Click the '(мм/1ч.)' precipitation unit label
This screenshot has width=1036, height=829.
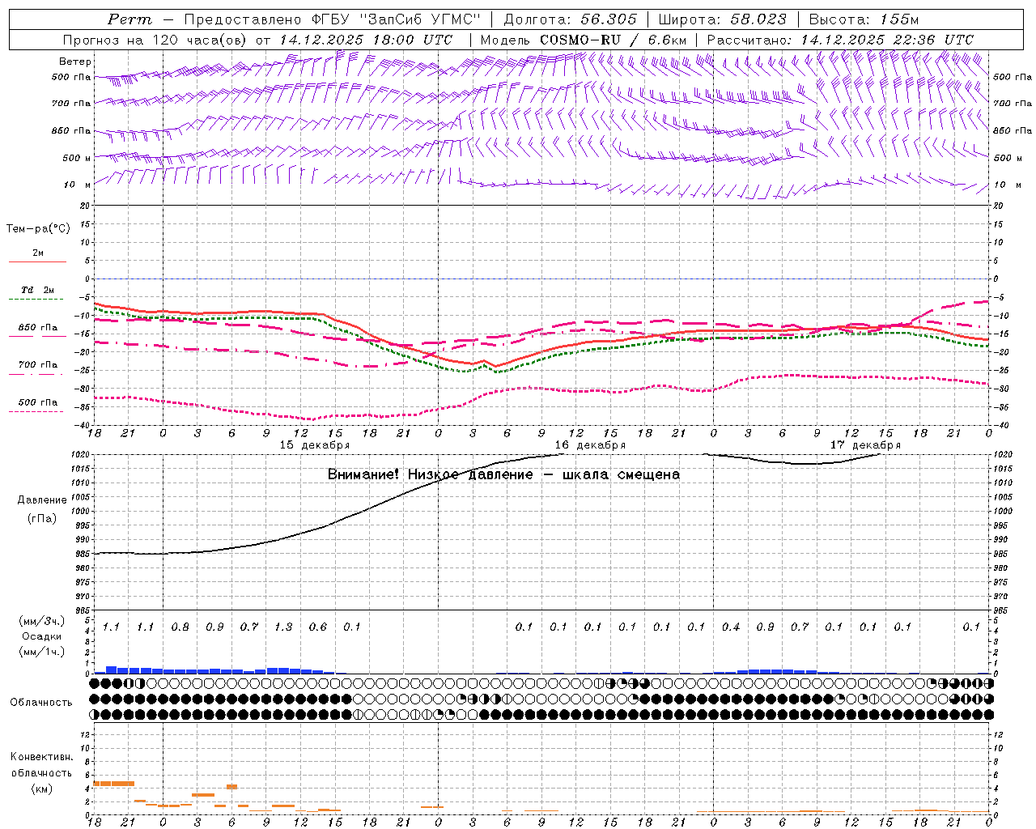[42, 652]
